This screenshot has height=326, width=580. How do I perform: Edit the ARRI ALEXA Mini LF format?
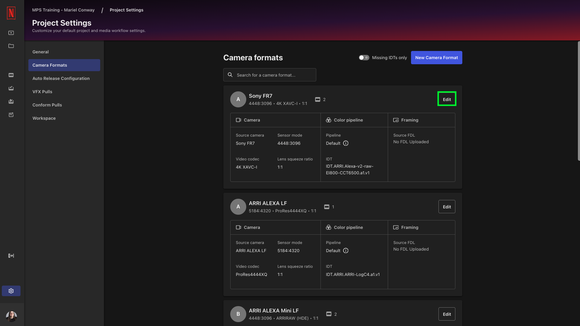pyautogui.click(x=447, y=314)
